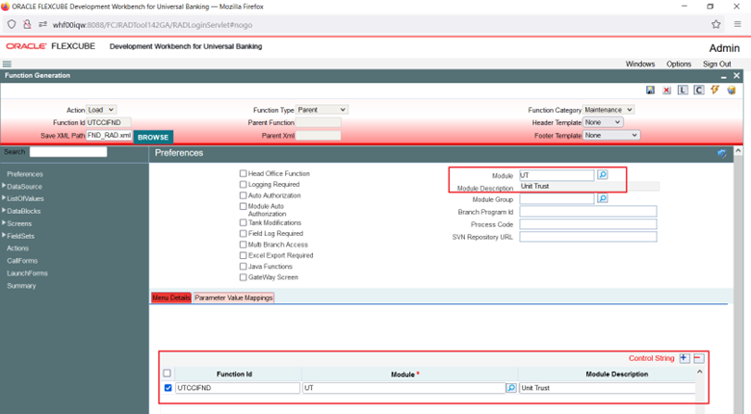Expand the DataBlocks tree node
751x414 pixels.
4,210
